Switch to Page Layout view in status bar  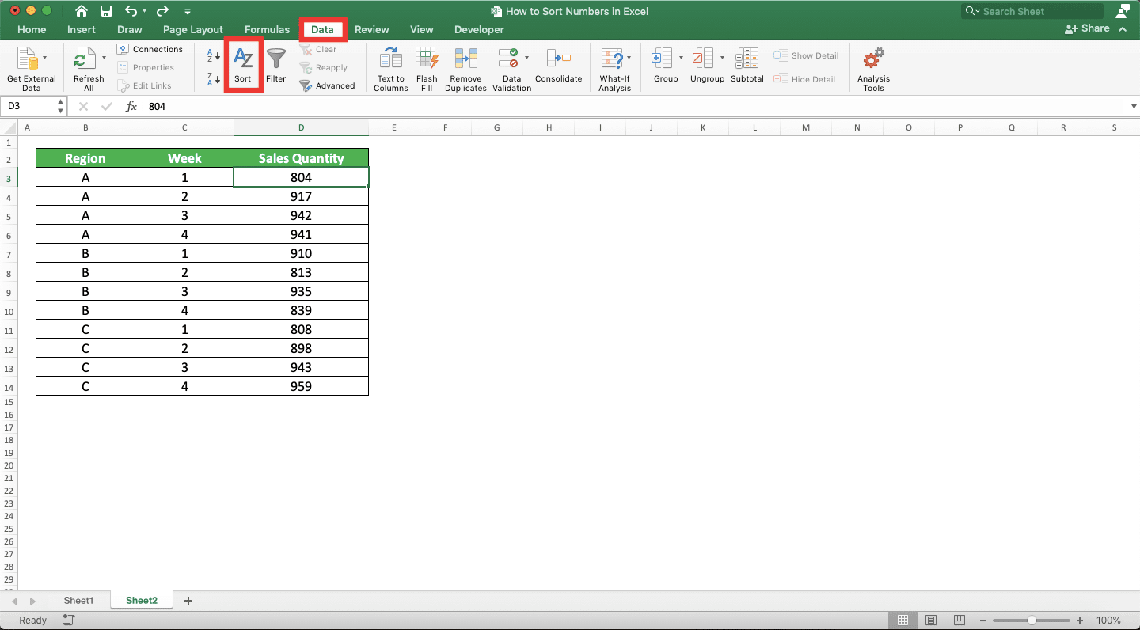pos(931,621)
